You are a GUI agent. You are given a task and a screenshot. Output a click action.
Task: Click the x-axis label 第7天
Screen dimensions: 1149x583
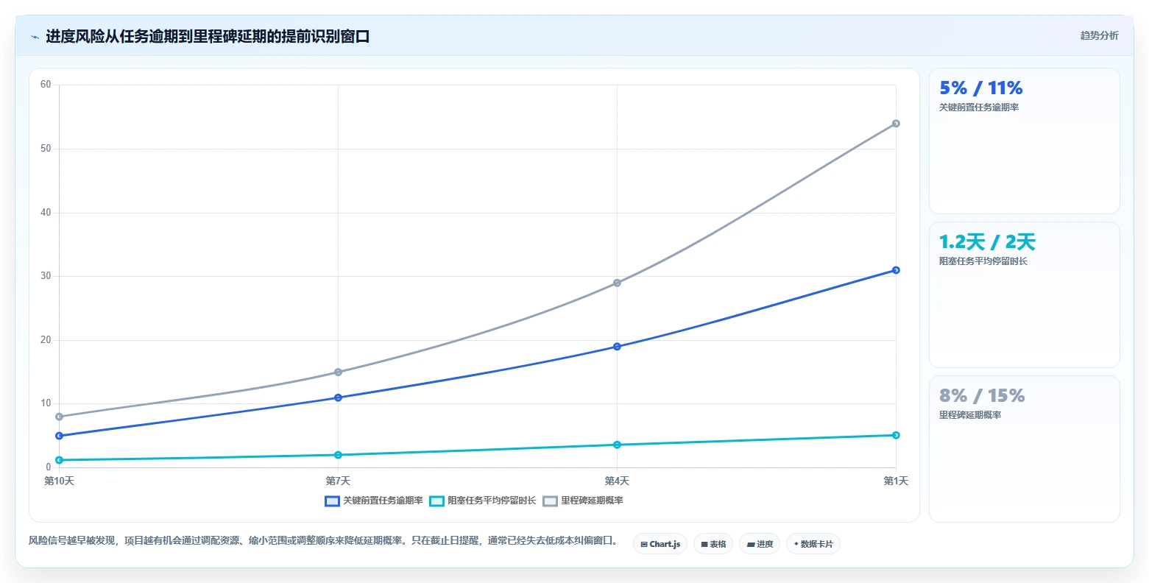pos(338,481)
